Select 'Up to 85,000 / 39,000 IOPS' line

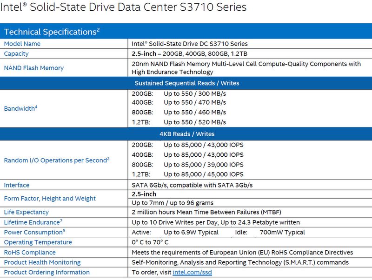pos(203,165)
